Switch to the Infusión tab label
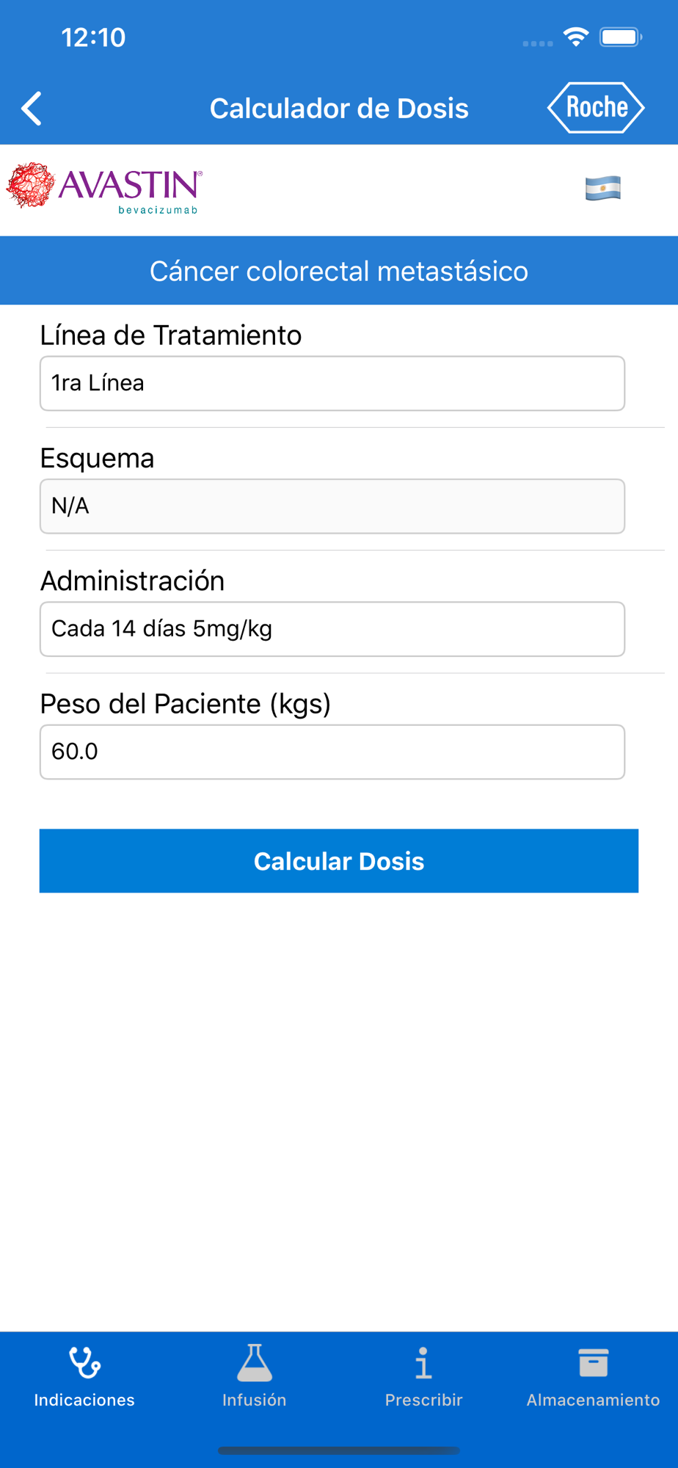The height and width of the screenshot is (1468, 678). [255, 1400]
